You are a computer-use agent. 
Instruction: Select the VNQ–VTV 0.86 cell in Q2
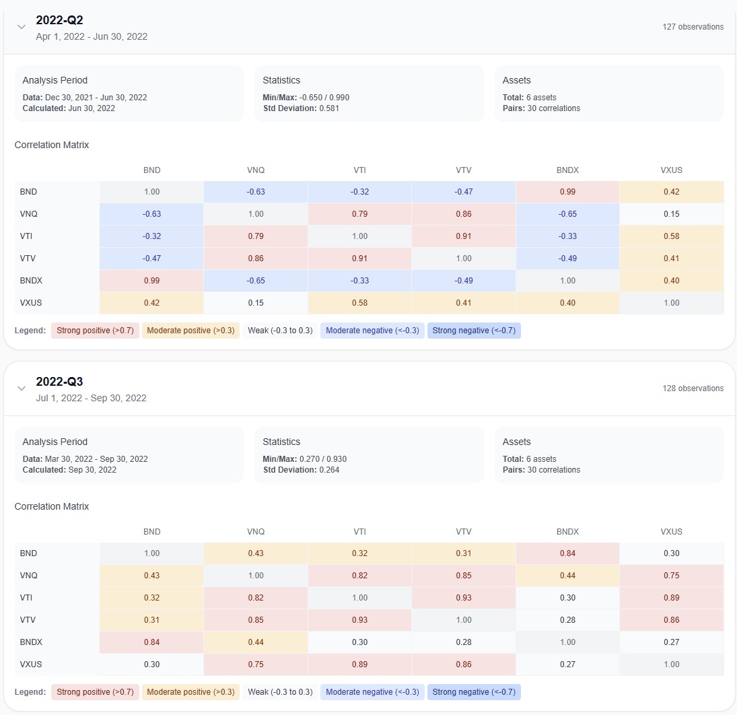(464, 213)
